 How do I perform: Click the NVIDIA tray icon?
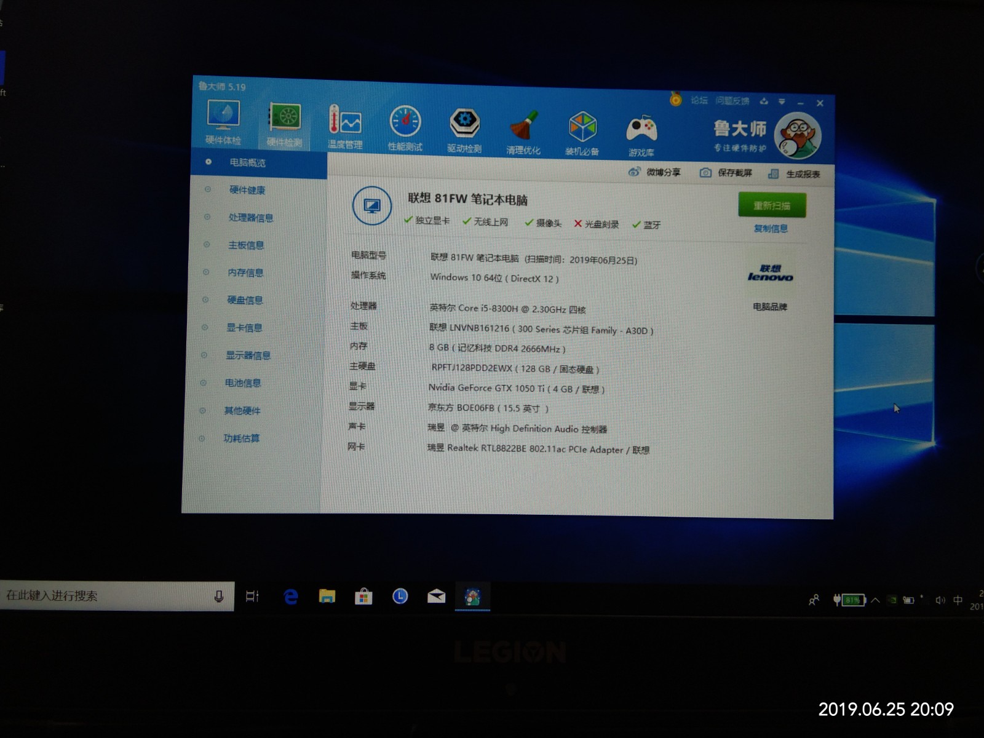tap(892, 600)
